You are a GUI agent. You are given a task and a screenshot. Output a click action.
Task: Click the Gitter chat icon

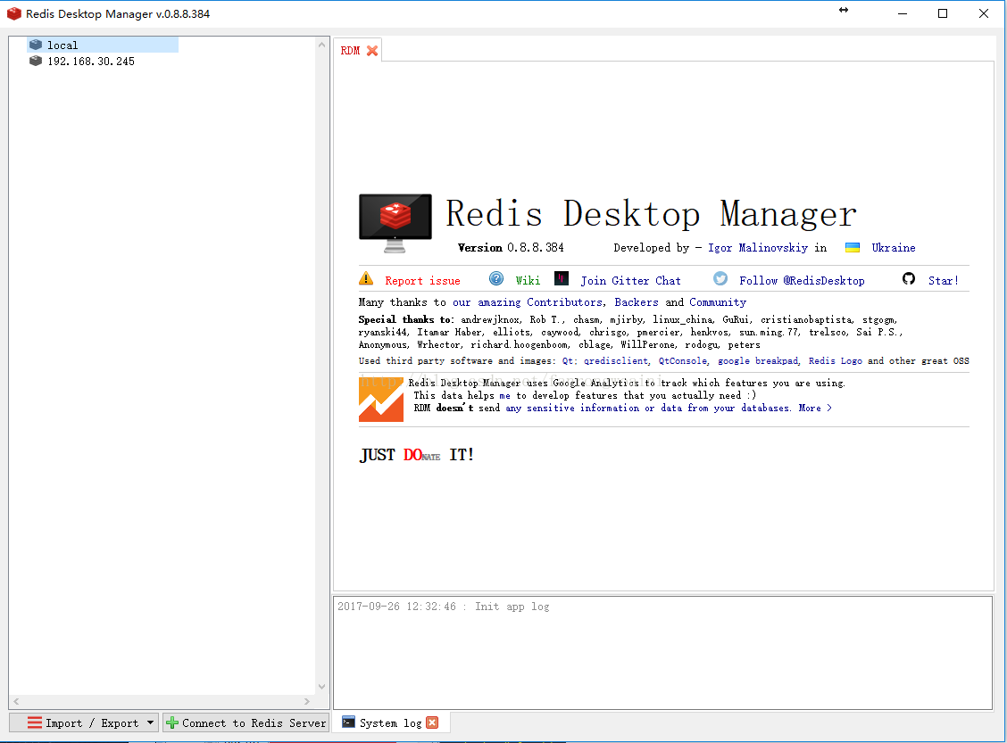click(x=562, y=278)
